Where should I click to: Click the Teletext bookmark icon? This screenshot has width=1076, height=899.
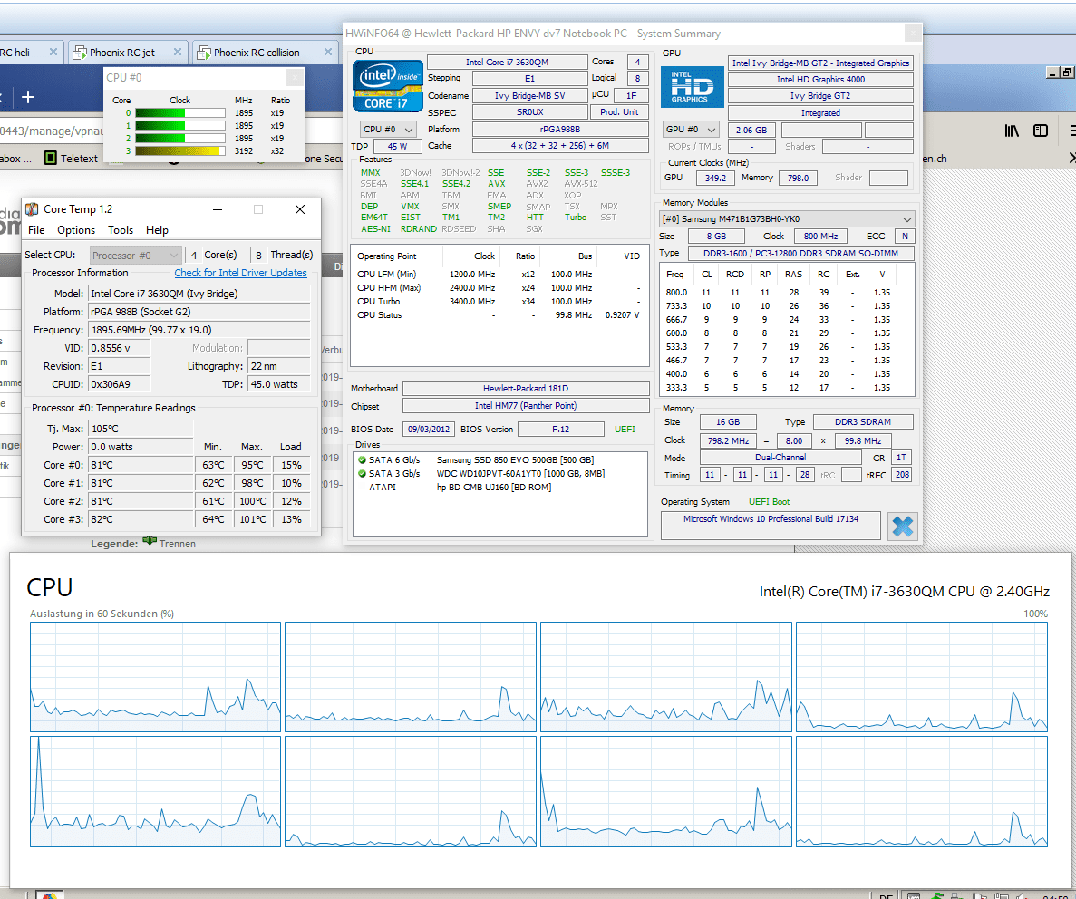(x=50, y=158)
